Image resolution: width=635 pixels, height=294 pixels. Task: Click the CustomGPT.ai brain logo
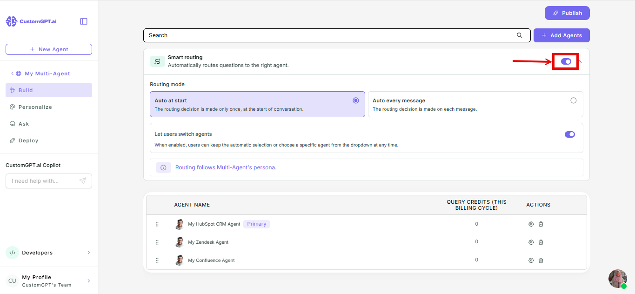point(11,21)
